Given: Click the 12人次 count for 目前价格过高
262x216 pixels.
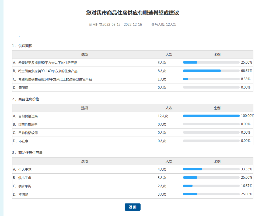Looking at the screenshot, I should (163, 116).
